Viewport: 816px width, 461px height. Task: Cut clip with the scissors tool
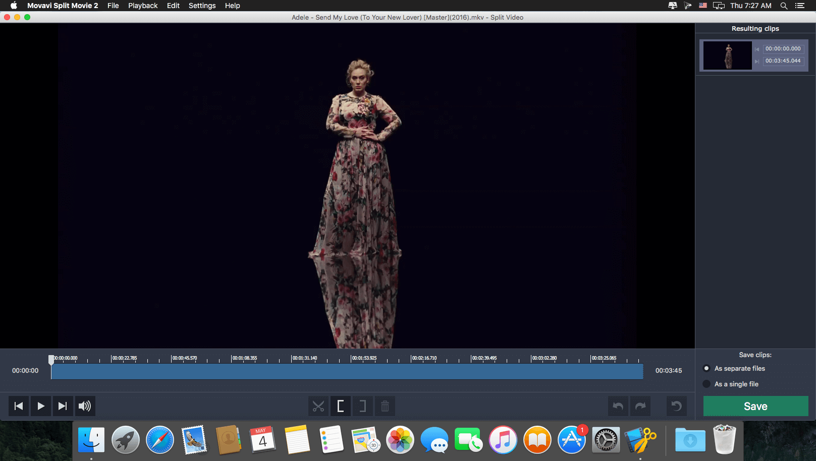pyautogui.click(x=318, y=406)
